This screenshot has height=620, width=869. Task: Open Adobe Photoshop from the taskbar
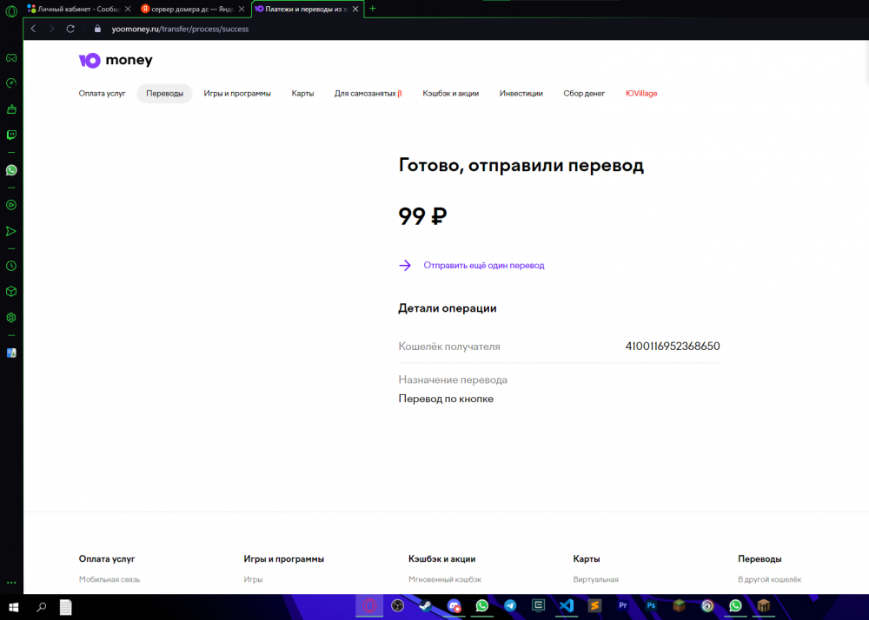click(651, 606)
